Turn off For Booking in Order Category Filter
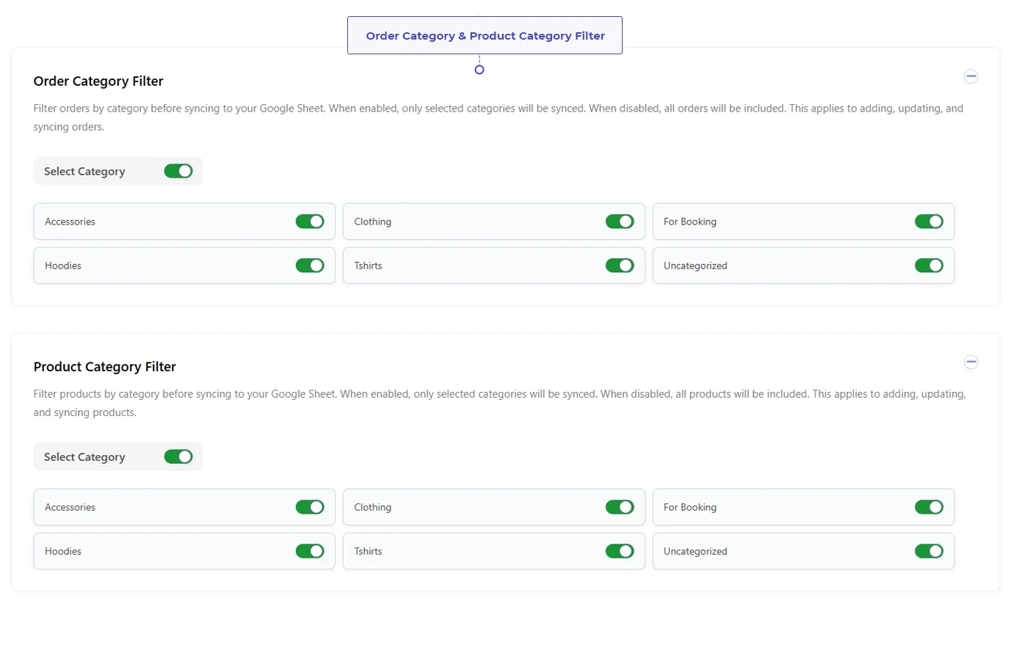Viewport: 1011px width, 656px height. pos(929,222)
